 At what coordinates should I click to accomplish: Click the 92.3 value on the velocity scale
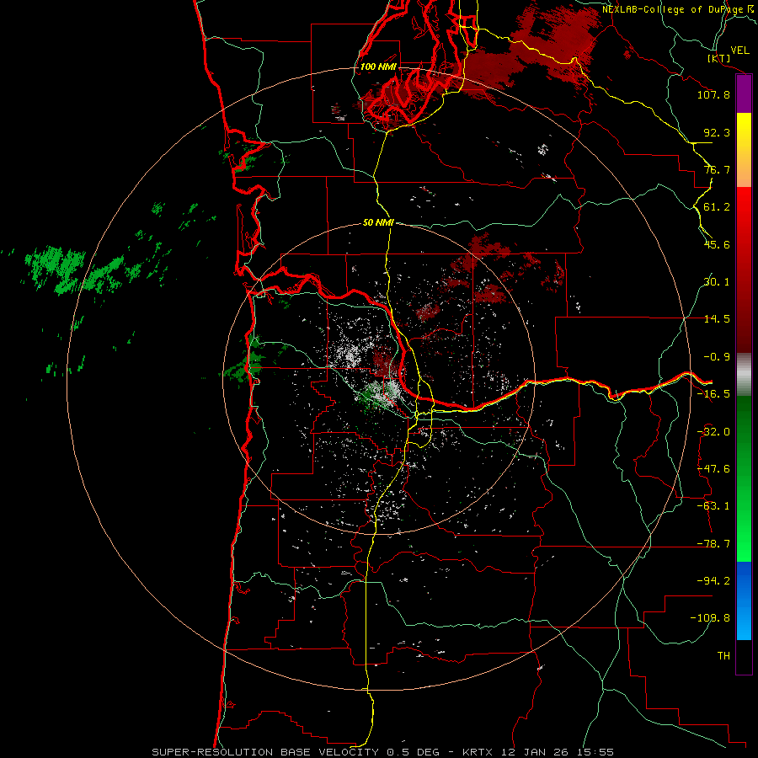pos(717,132)
